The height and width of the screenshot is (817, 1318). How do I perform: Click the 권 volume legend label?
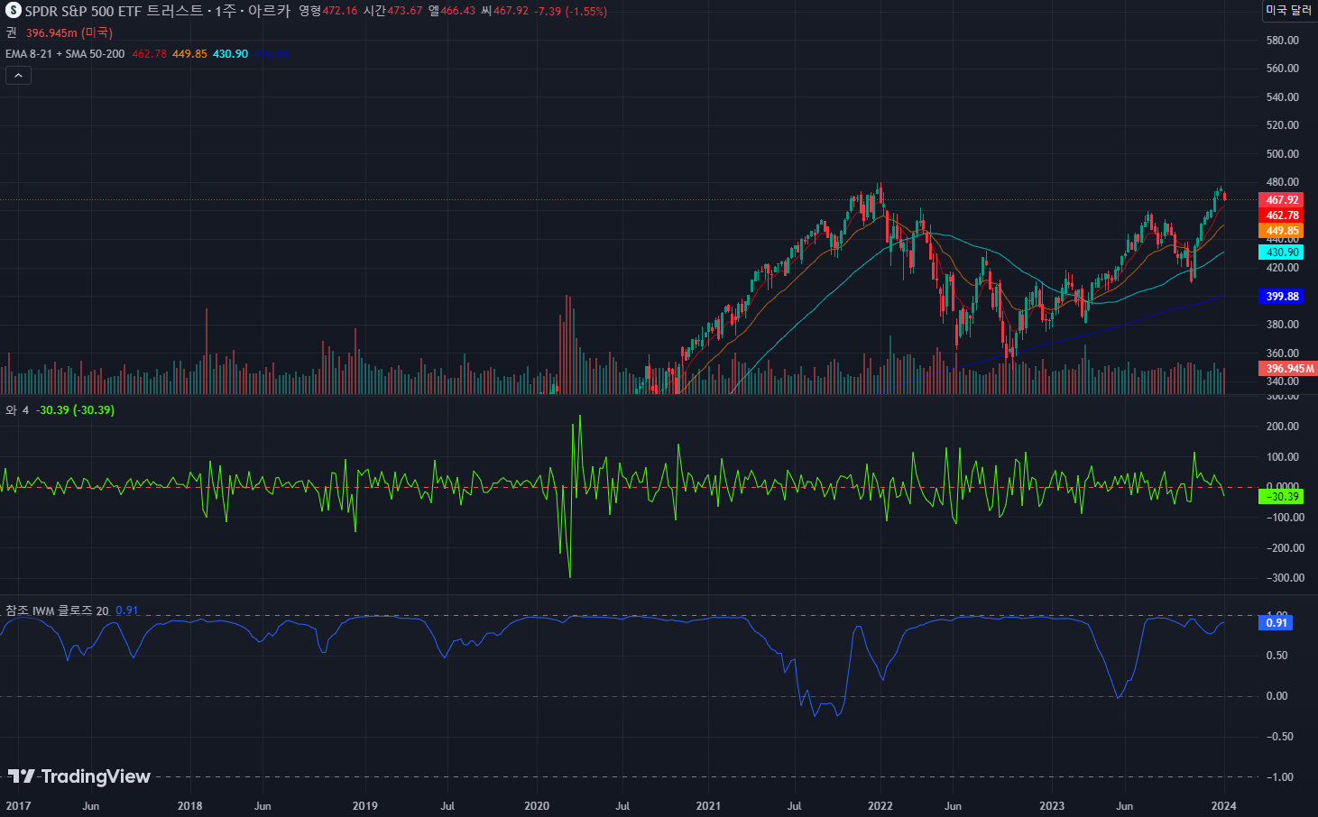11,32
